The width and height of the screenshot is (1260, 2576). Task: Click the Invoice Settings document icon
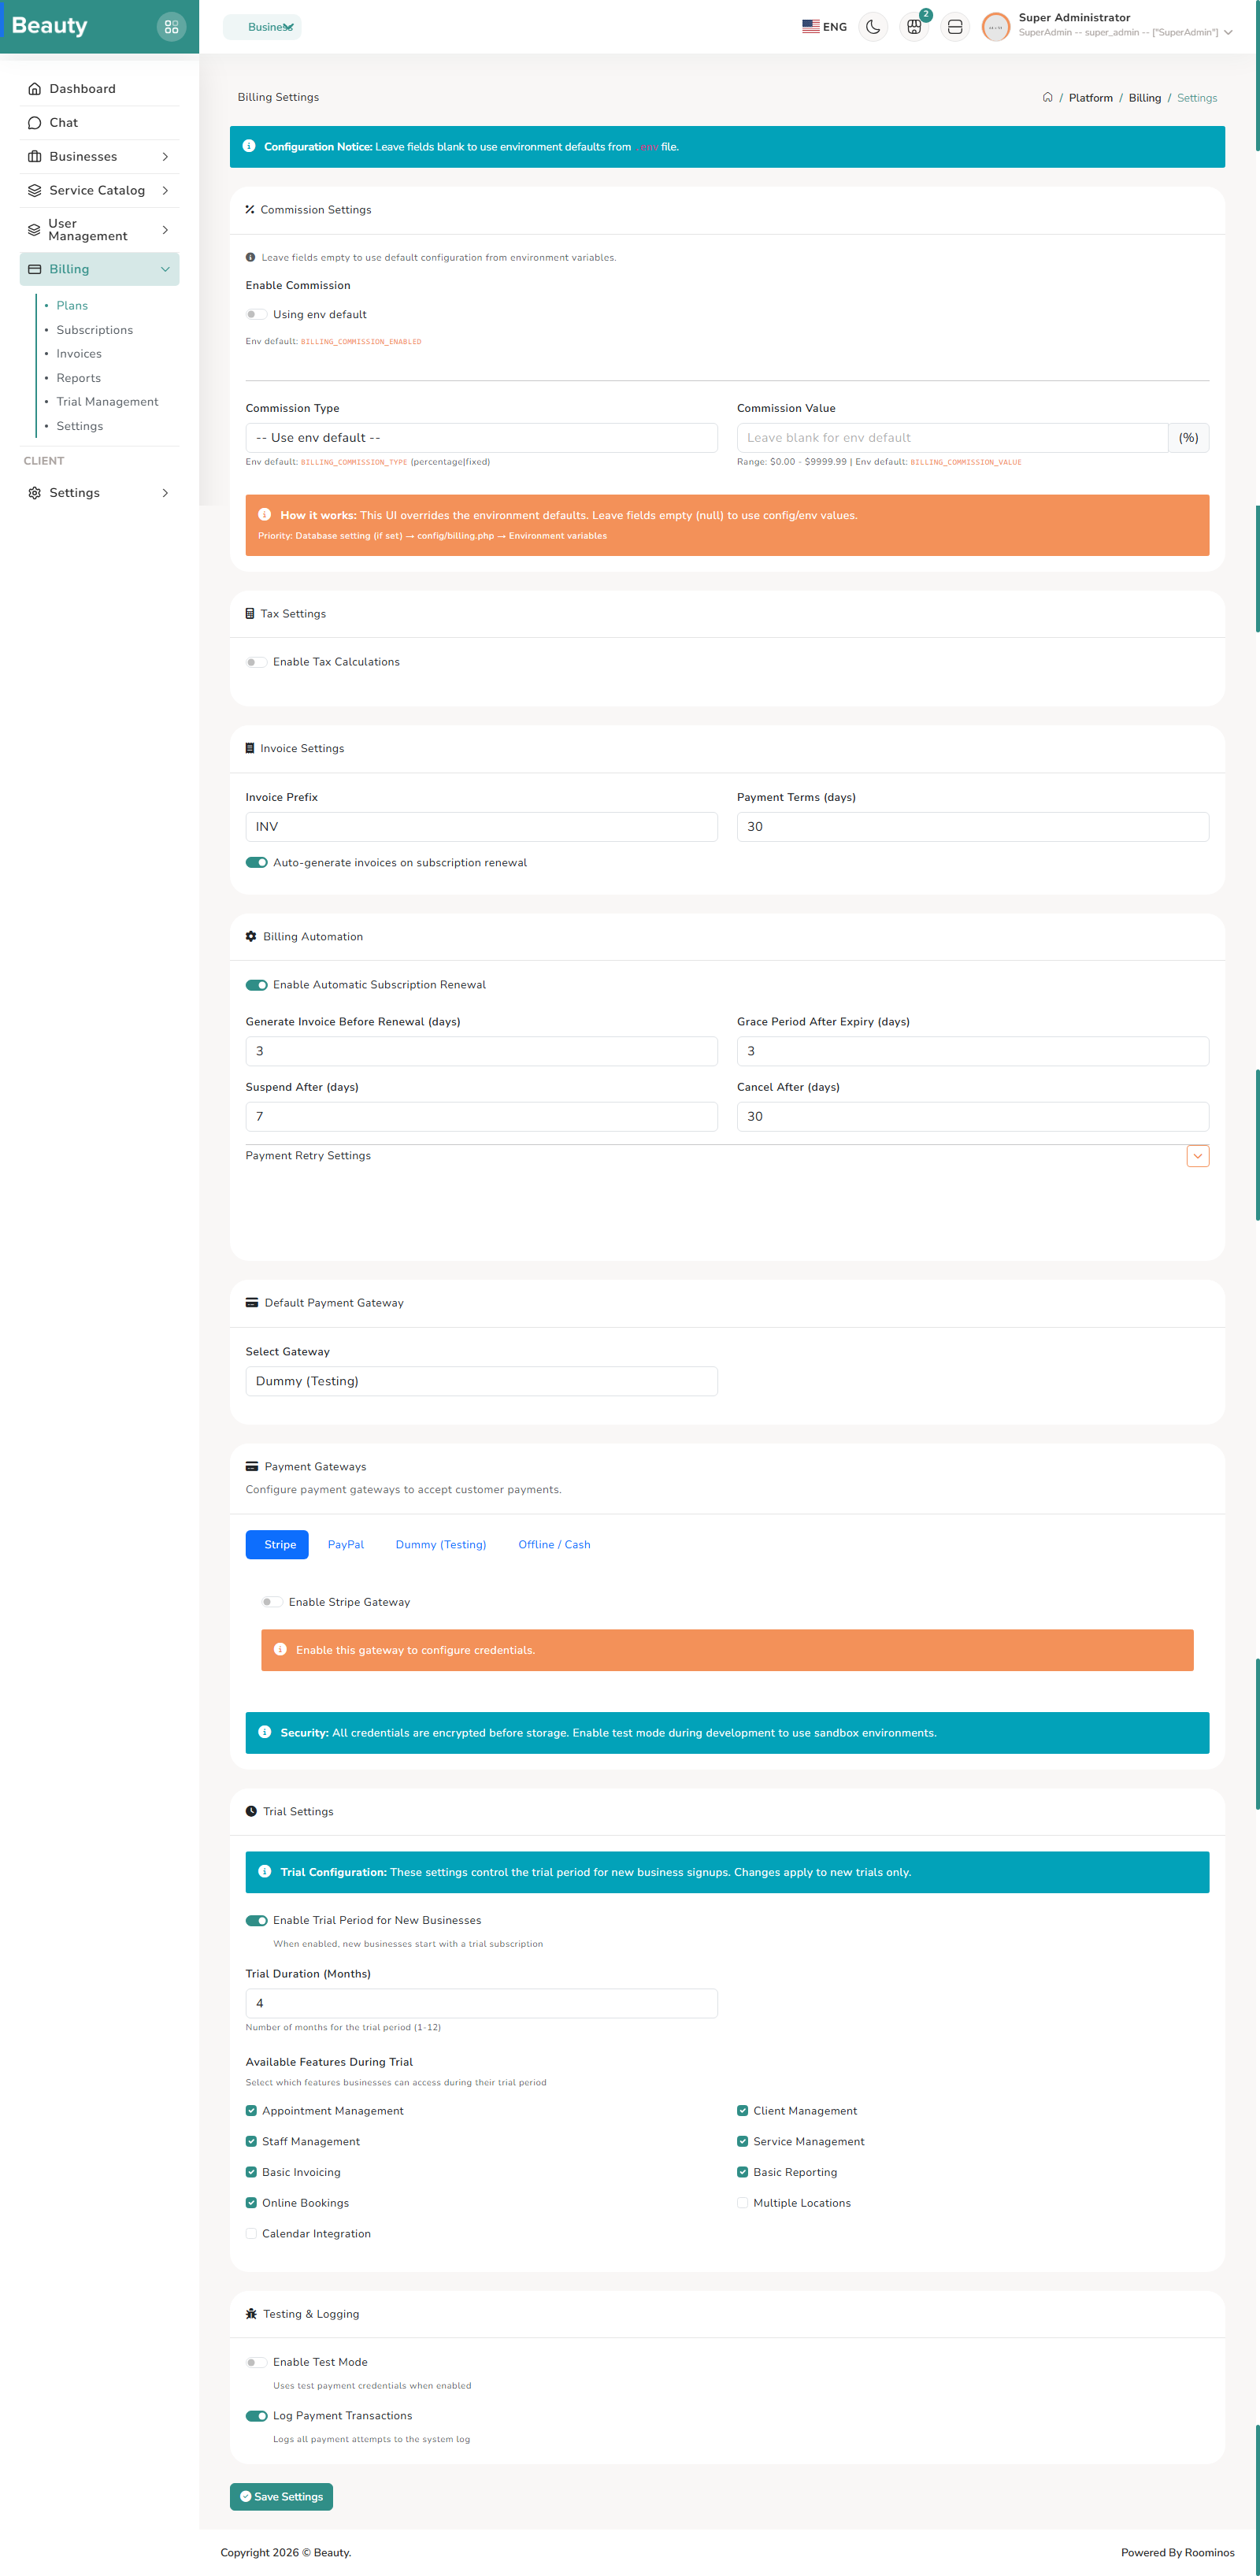[250, 748]
